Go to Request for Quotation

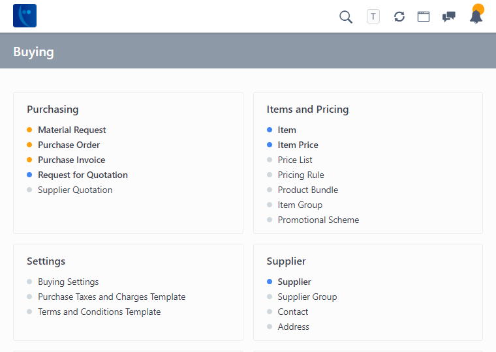point(83,175)
